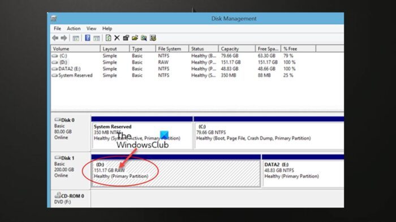Sort by Free Space column header
Screen dimensions: 396x222
coord(268,49)
